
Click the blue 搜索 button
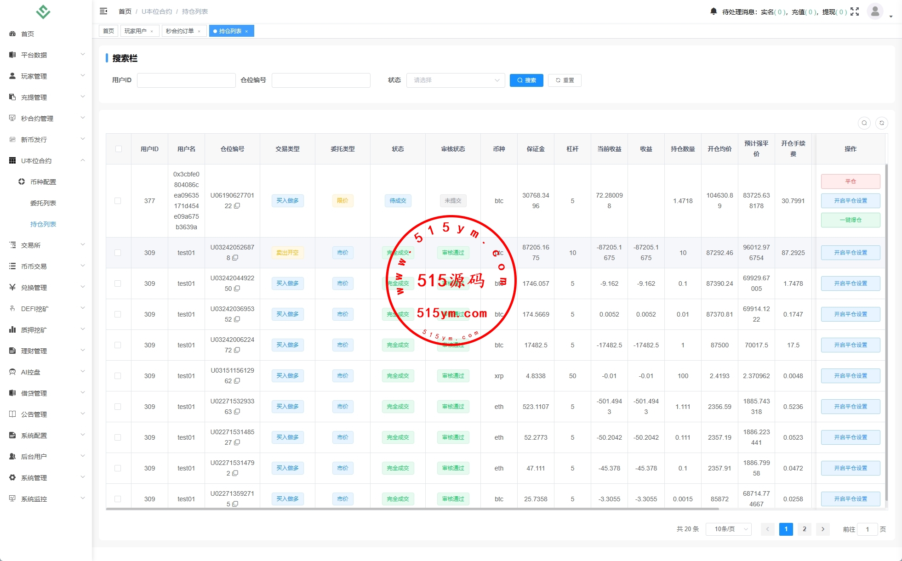(526, 80)
